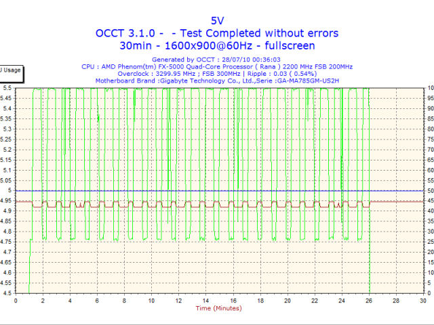Click the "30min - 1600x900@60Hz - fullscreen" line
The width and height of the screenshot is (434, 325).
point(217,45)
